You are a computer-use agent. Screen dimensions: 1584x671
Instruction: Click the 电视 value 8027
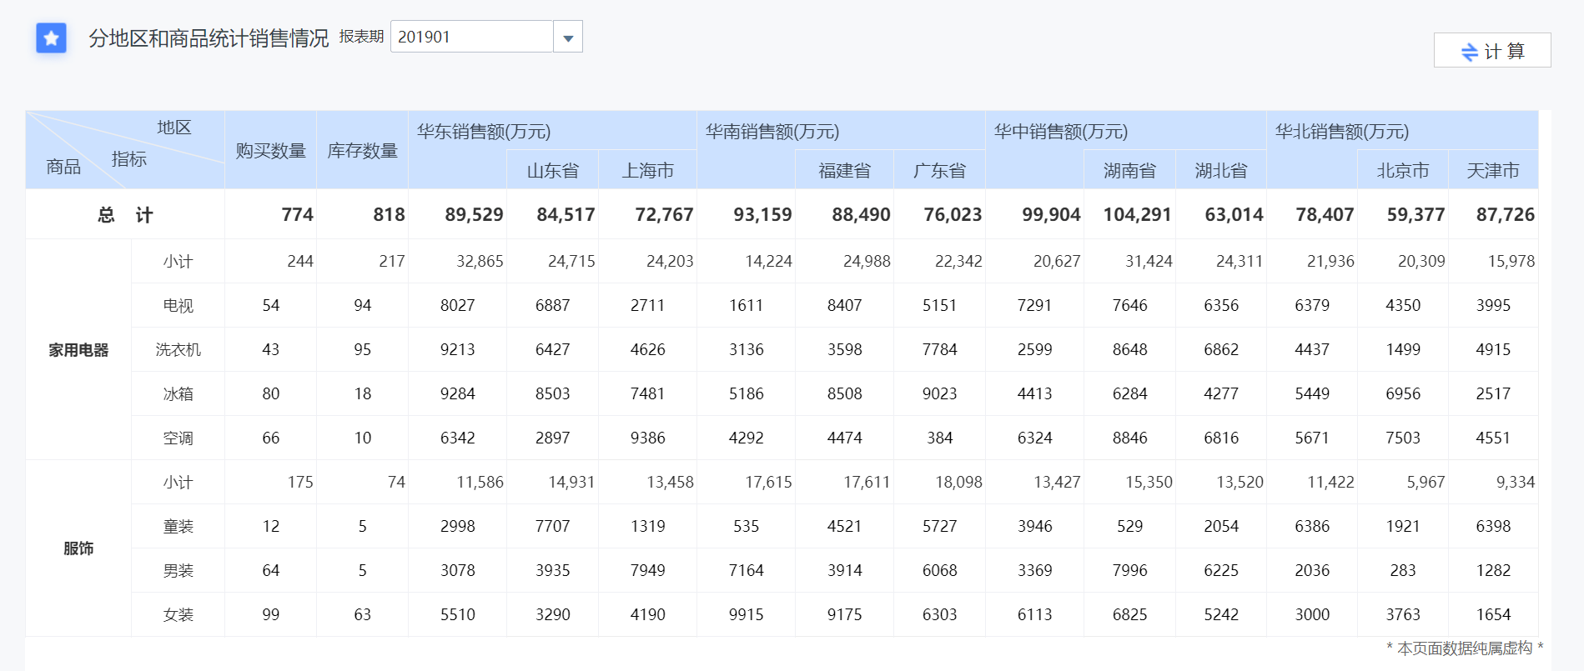coord(458,306)
